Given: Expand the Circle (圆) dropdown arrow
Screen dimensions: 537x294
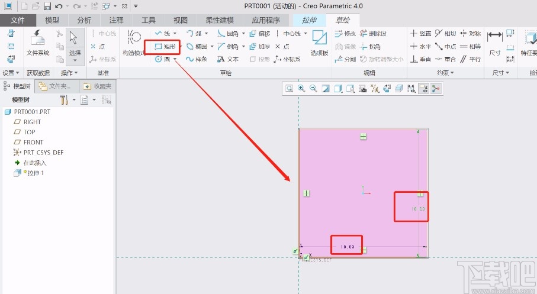Looking at the screenshot, I should (175, 59).
